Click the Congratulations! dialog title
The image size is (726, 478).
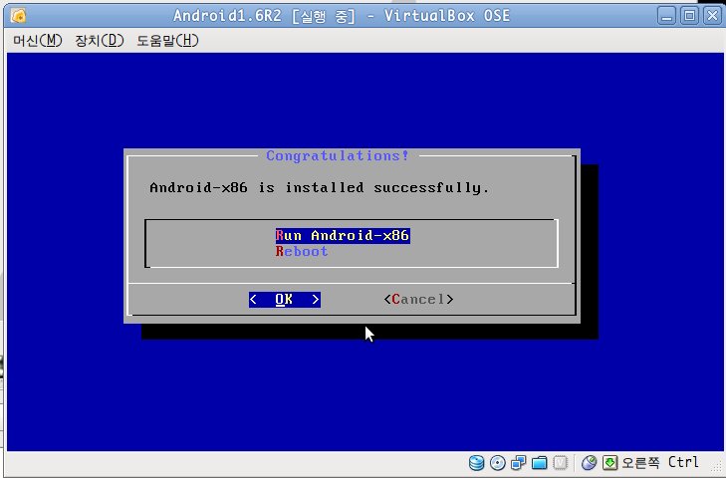coord(338,156)
